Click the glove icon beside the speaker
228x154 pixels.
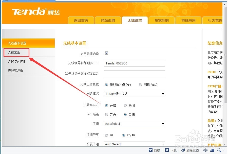[x=212, y=150]
